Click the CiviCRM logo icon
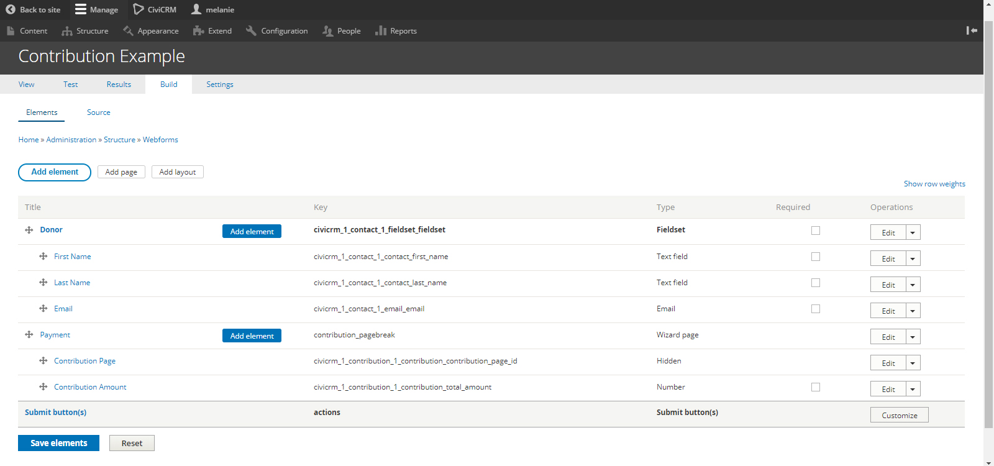This screenshot has height=466, width=994. 139,9
